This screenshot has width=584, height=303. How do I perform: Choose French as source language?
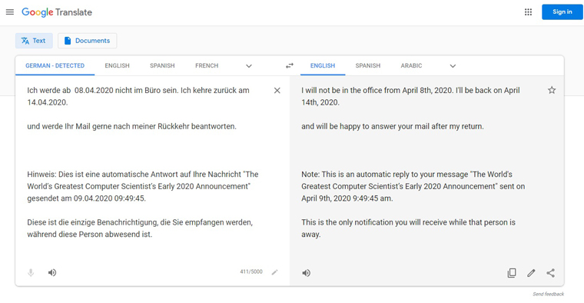click(207, 65)
